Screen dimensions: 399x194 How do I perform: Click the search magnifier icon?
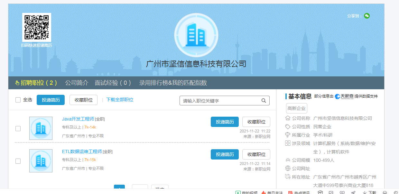(264, 101)
